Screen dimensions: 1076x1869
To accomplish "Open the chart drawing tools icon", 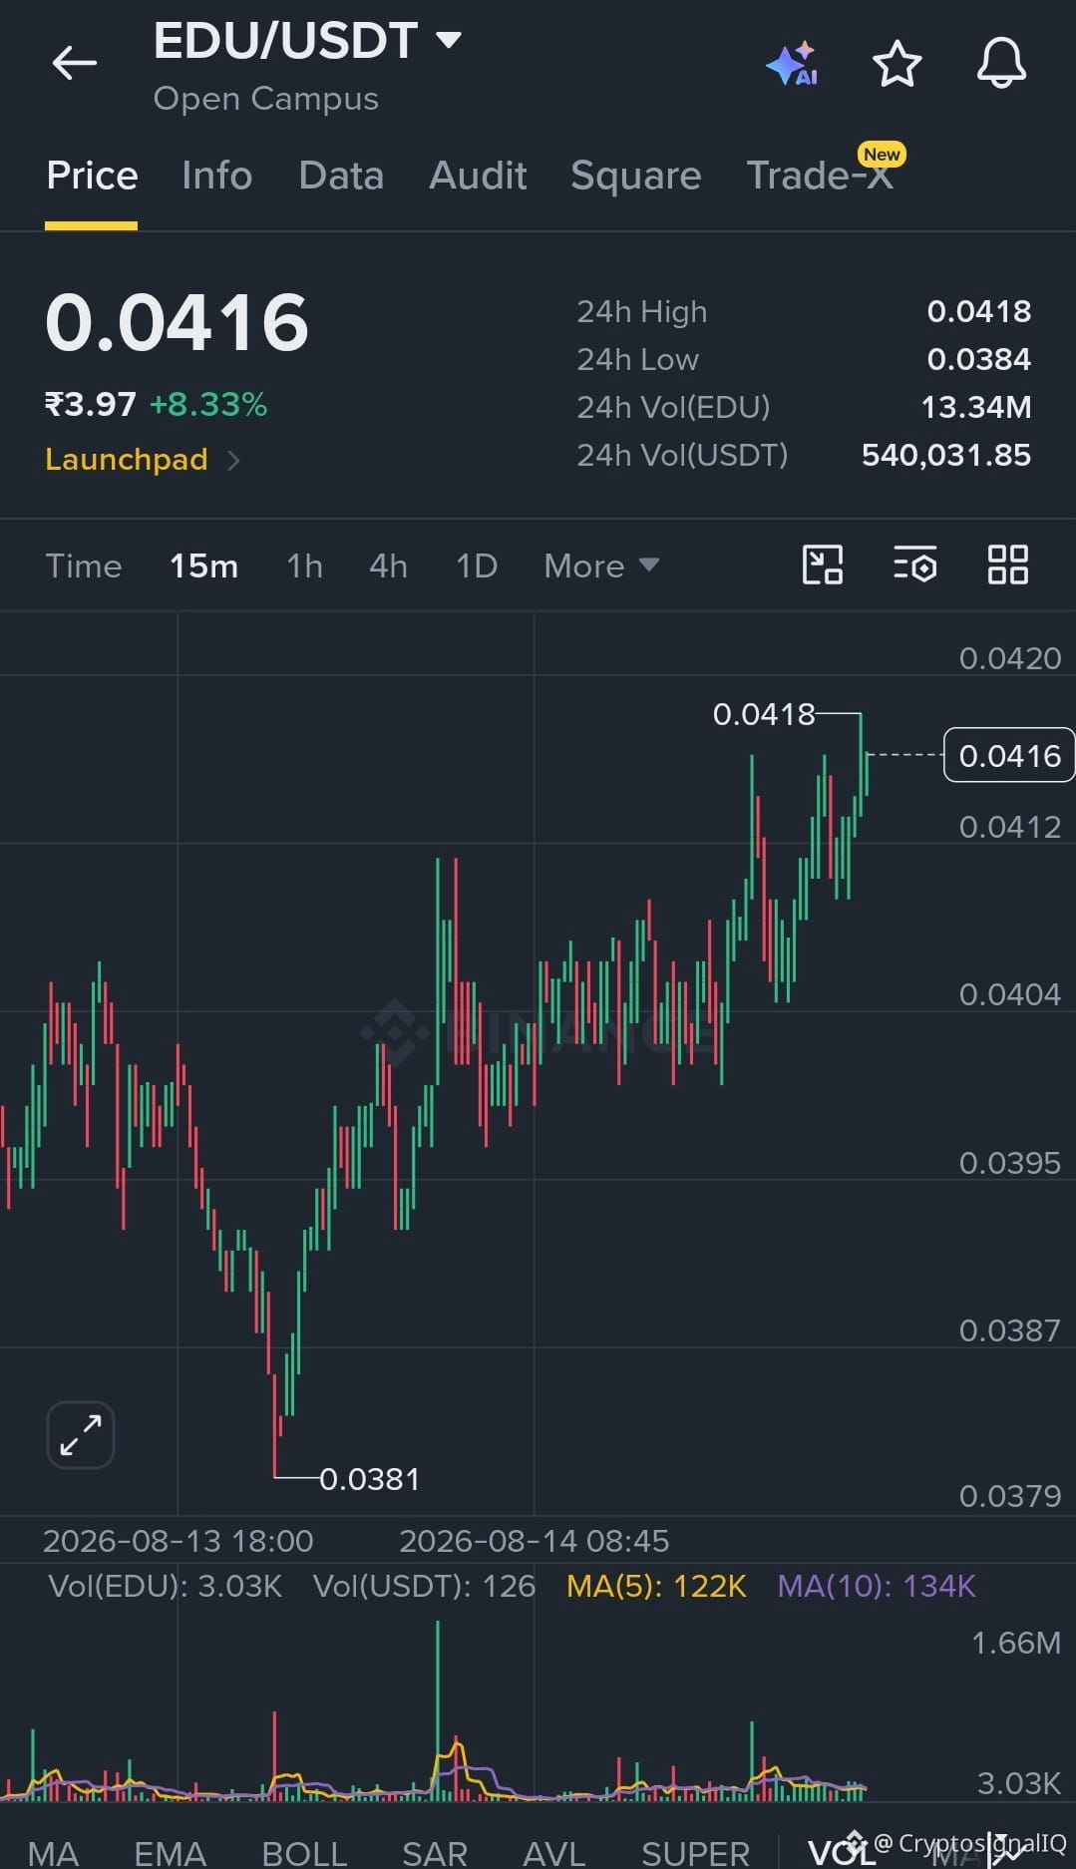I will 823,565.
